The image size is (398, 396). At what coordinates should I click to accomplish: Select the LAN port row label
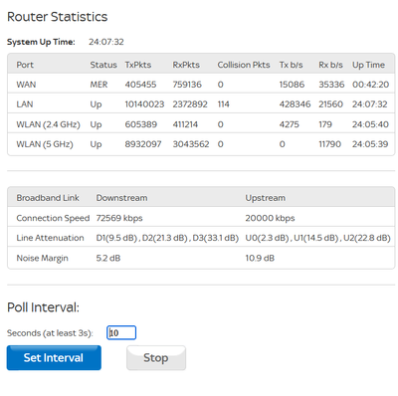(x=25, y=104)
